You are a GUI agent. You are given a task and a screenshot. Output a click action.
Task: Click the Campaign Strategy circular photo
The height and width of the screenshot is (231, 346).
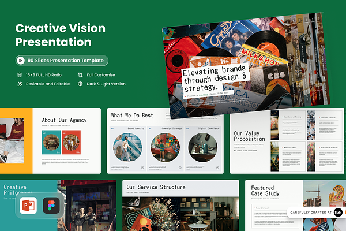coord(165,147)
